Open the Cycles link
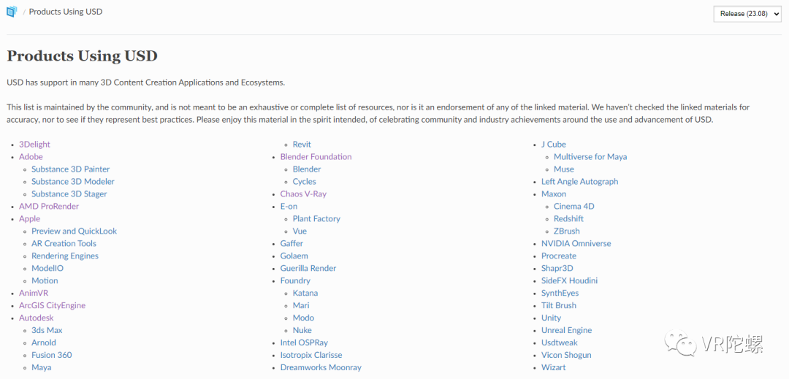This screenshot has width=789, height=379. click(305, 181)
